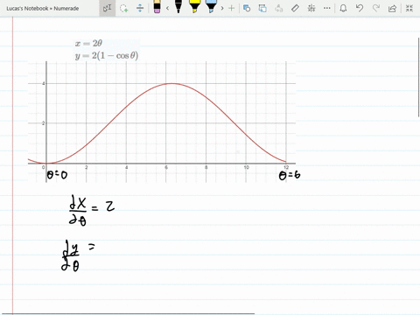Image resolution: width=420 pixels, height=315 pixels.
Task: Open the Shapes tool
Action: tap(247, 8)
